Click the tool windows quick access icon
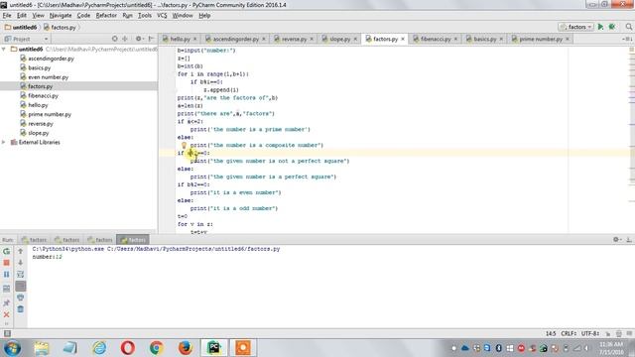Viewport: 635px width, 357px height. click(7, 333)
